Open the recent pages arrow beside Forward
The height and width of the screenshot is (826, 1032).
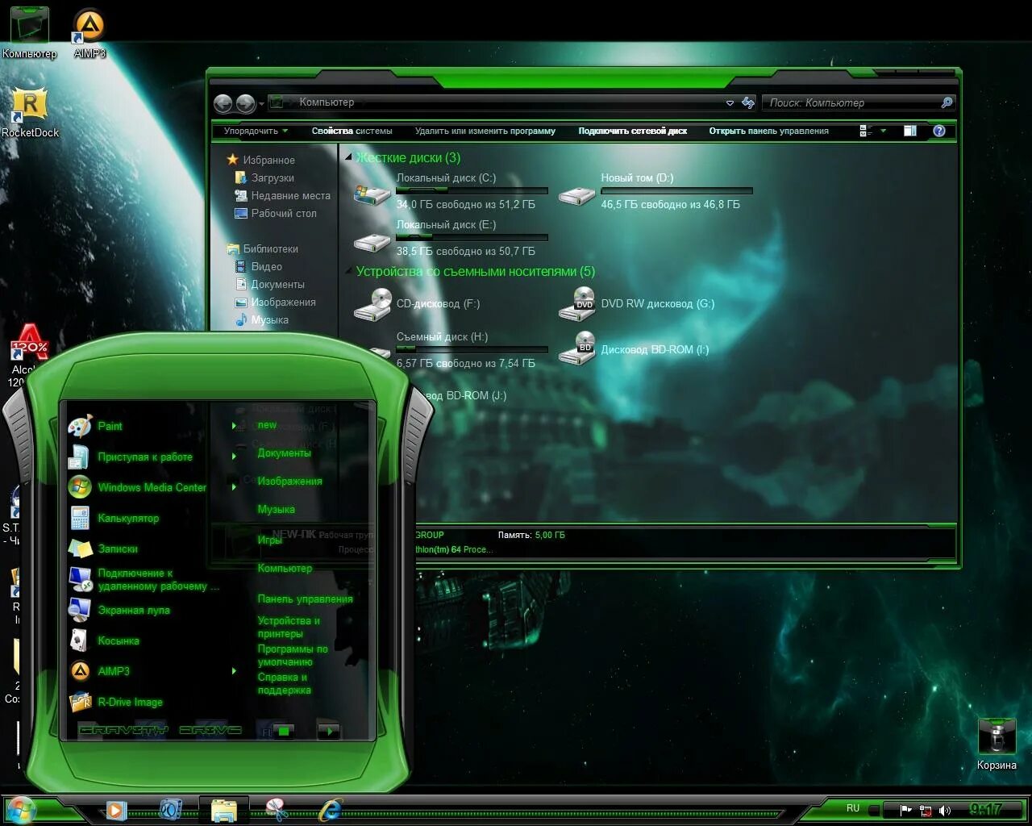261,104
